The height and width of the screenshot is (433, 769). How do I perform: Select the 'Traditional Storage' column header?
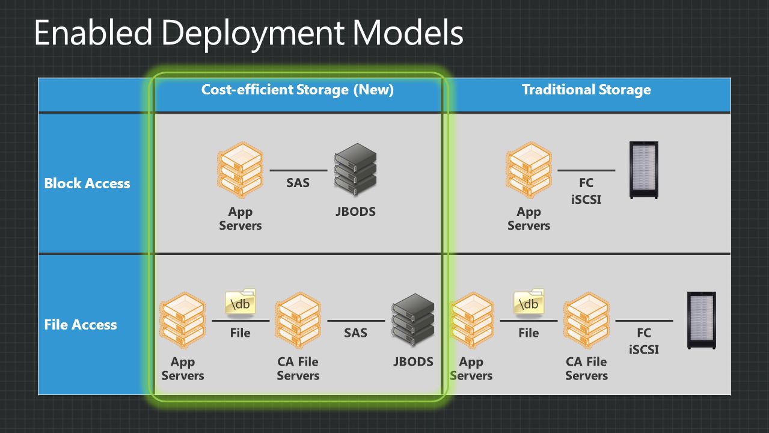586,90
